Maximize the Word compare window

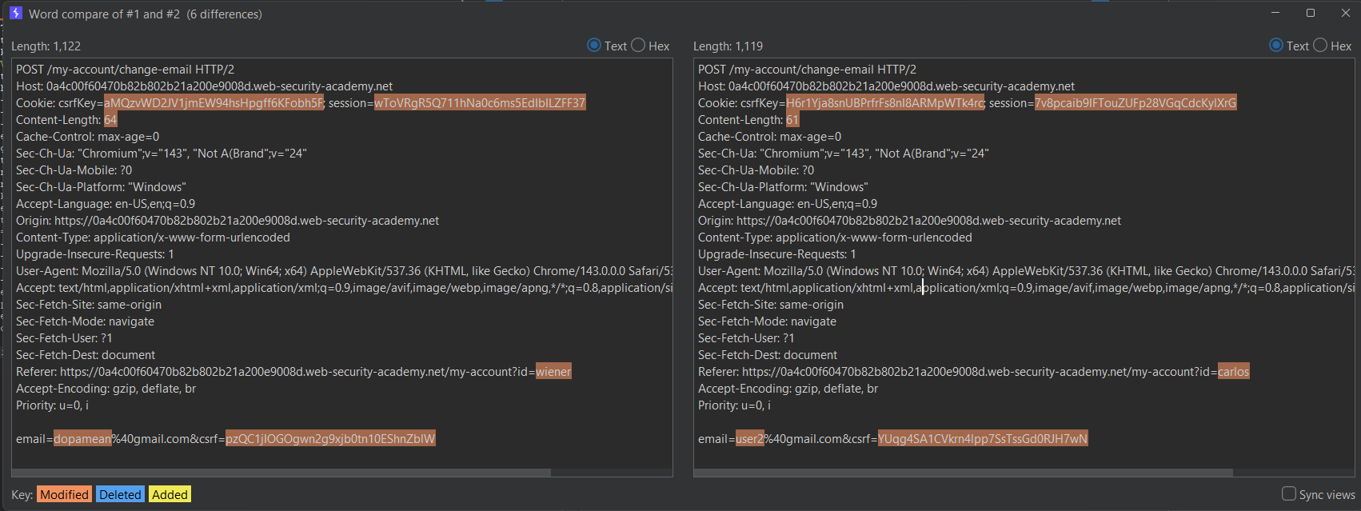coord(1311,13)
